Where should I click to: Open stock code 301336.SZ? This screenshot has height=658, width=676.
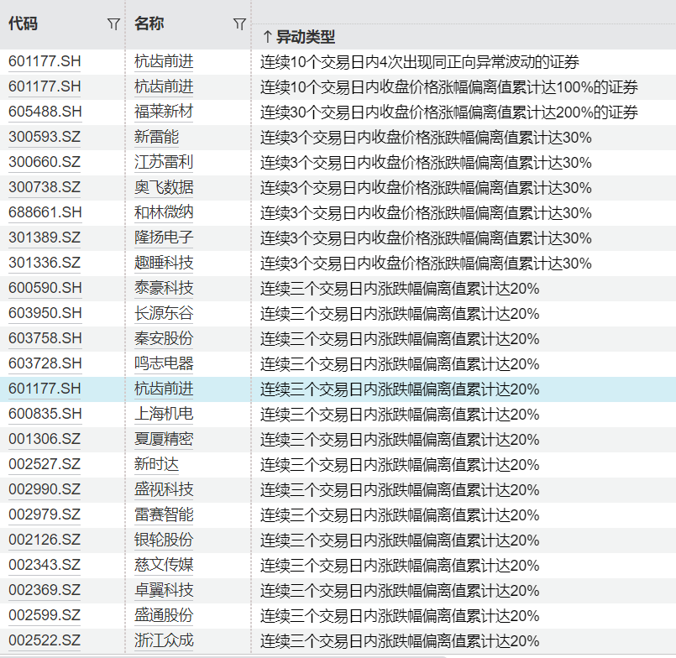[45, 263]
